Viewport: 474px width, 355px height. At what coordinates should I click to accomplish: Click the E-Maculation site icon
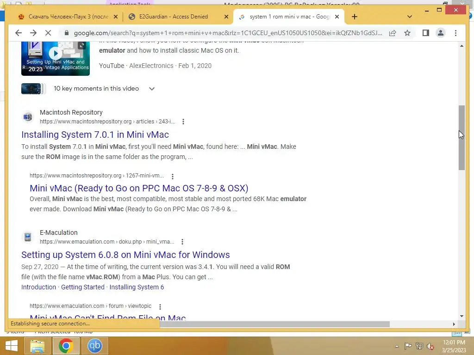pyautogui.click(x=28, y=237)
